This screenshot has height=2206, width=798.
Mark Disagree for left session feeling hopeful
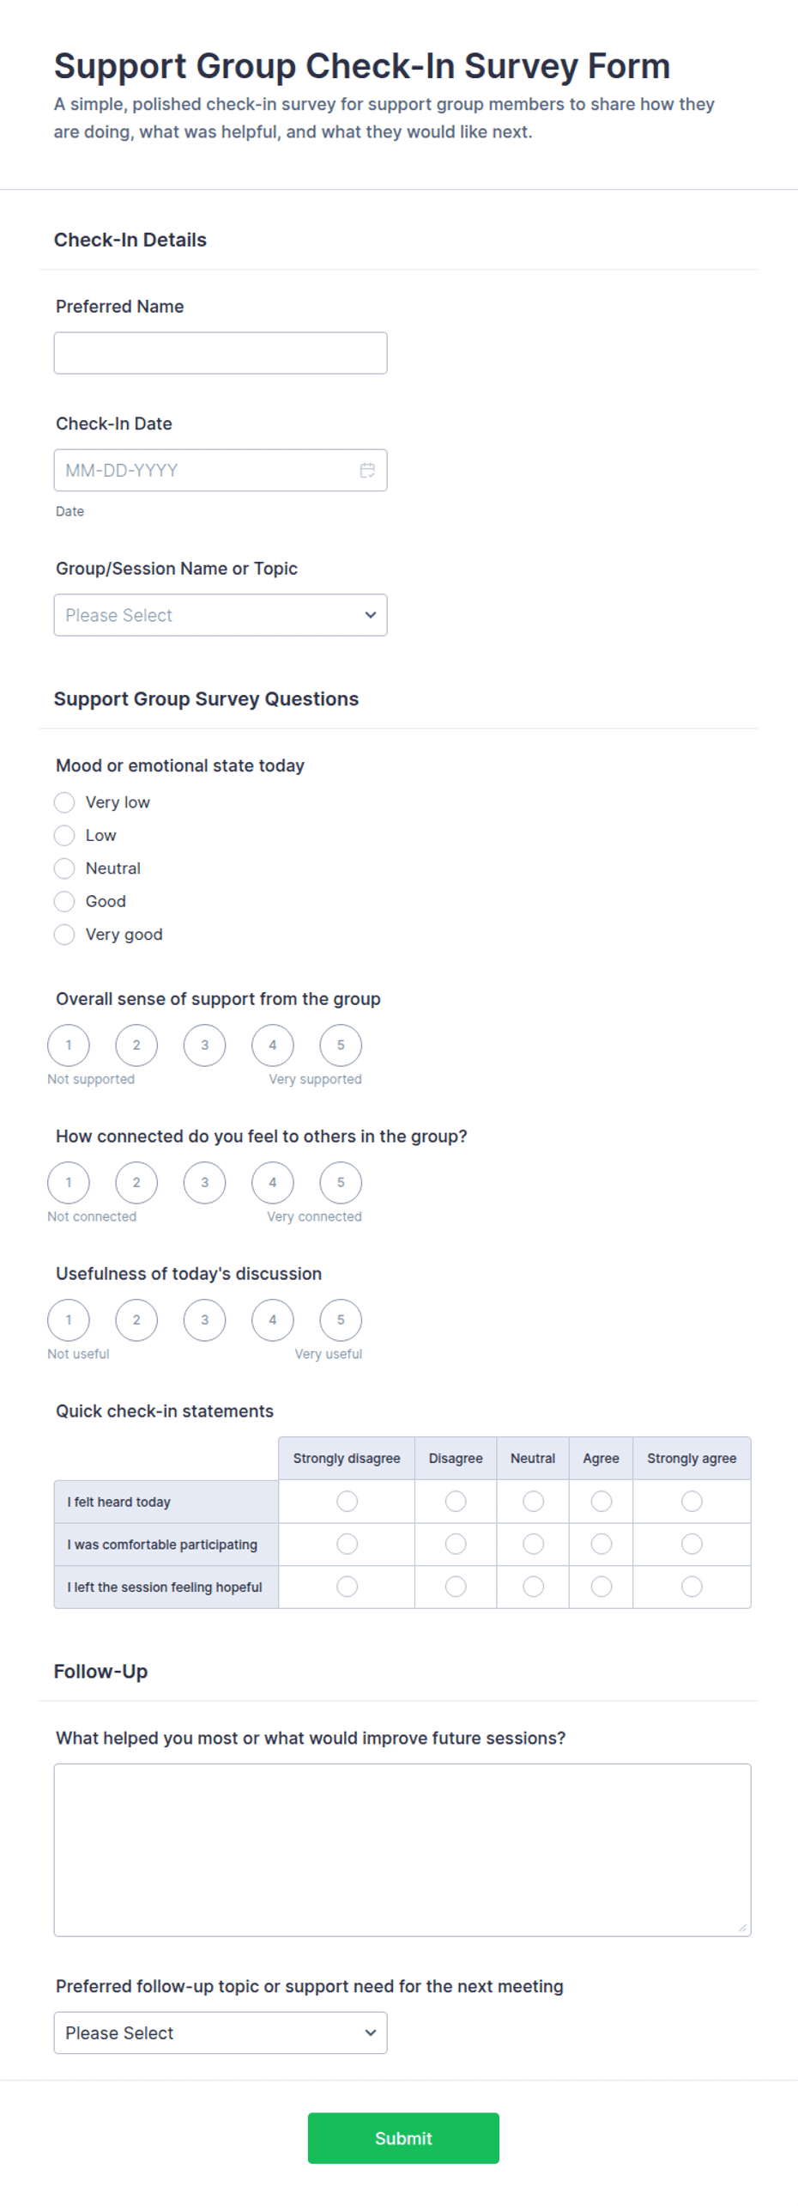456,1587
